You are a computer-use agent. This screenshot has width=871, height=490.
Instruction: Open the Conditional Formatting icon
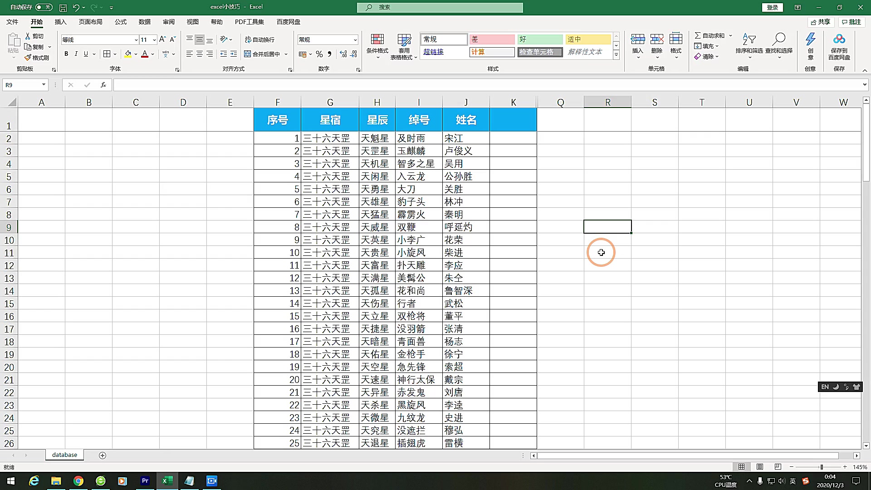[377, 39]
